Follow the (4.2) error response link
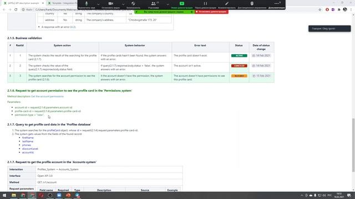355x199 pixels. (73, 27)
